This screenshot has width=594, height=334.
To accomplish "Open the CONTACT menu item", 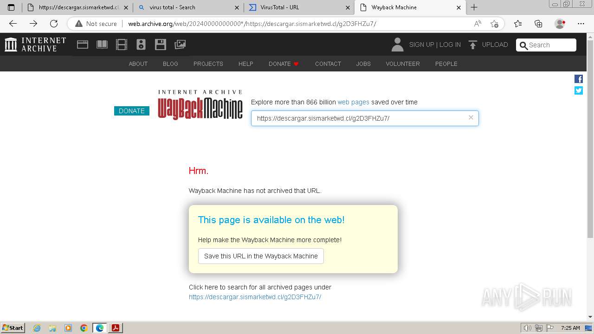I will tap(328, 64).
